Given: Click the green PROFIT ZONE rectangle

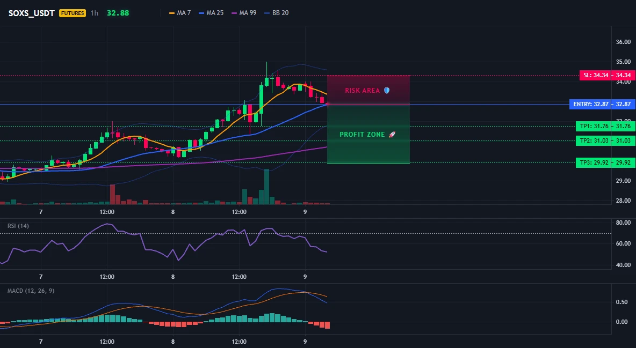Looking at the screenshot, I should pos(368,134).
